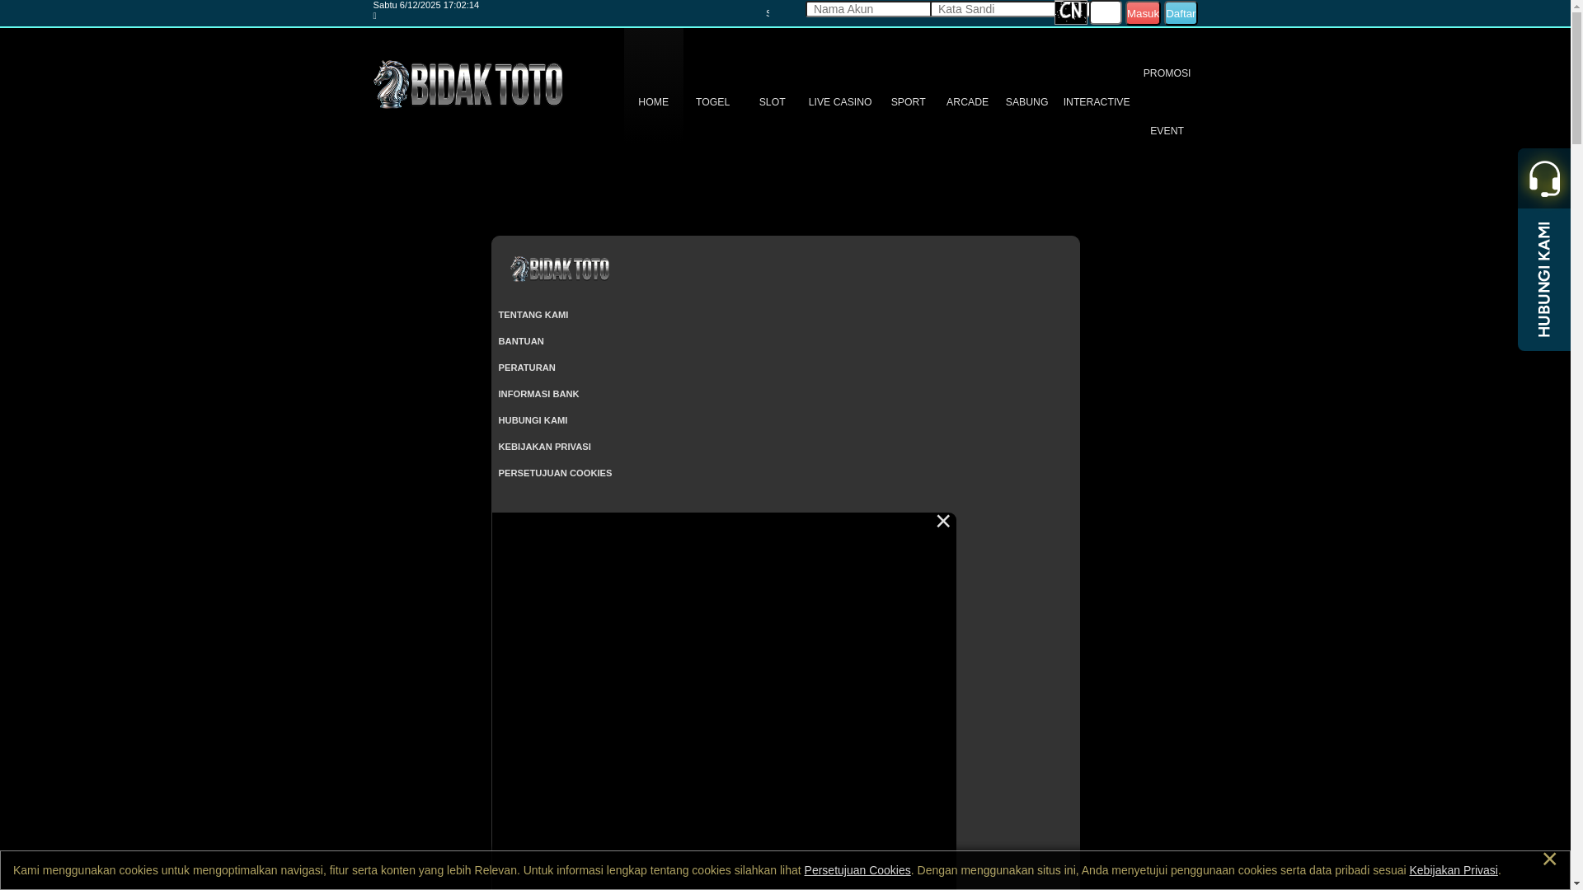Open the SPORT menu item
The image size is (1583, 890).
pyautogui.click(x=908, y=102)
